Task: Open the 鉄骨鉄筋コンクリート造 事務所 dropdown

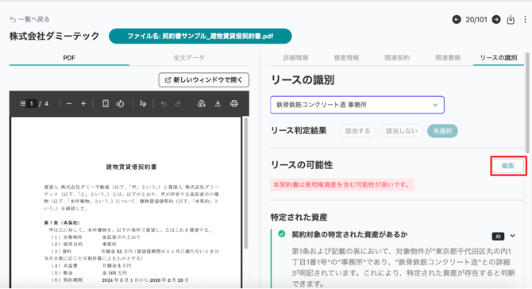Action: [357, 105]
